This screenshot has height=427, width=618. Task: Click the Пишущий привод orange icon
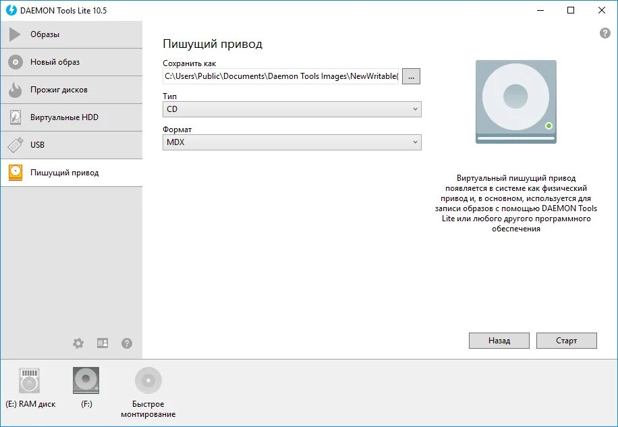click(x=16, y=173)
